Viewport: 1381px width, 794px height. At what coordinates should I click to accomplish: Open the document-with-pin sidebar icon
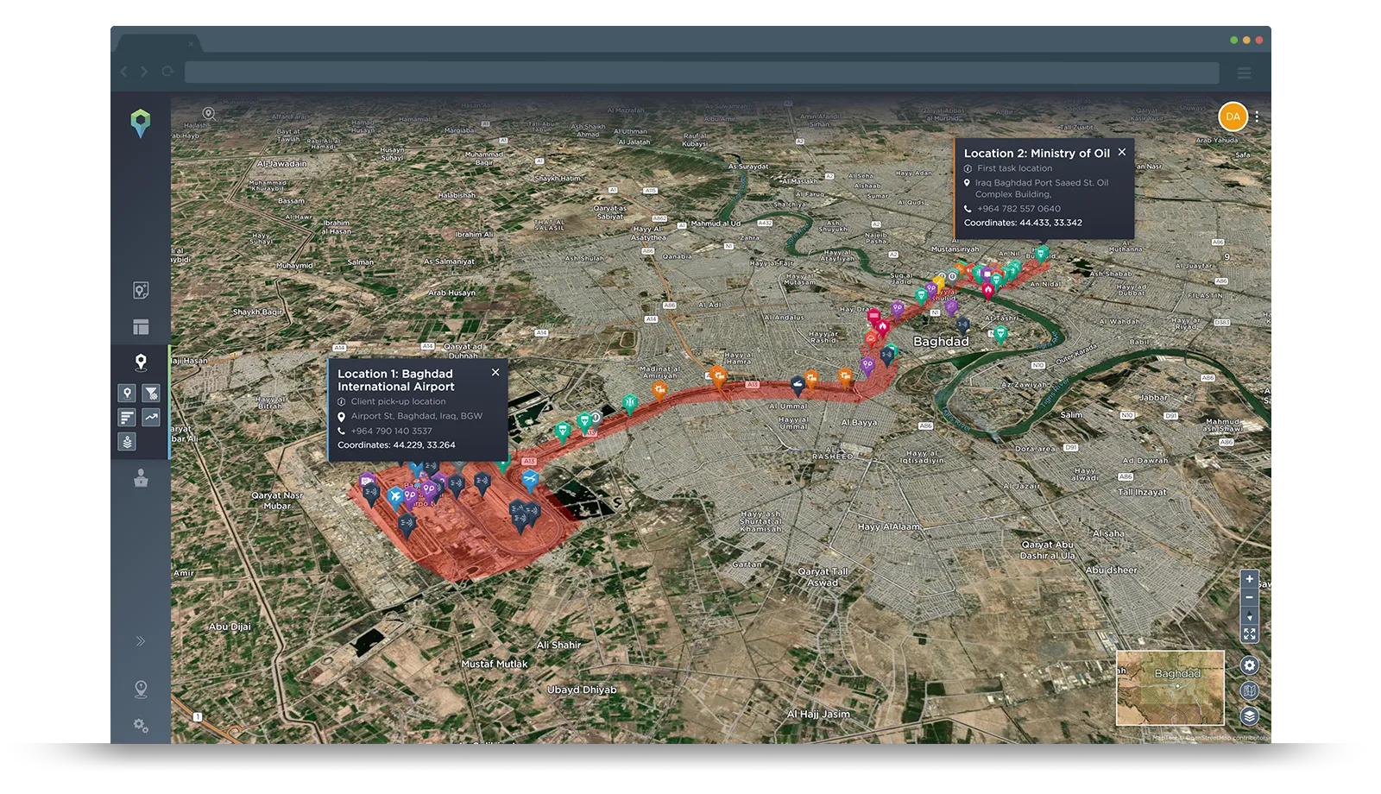click(141, 291)
